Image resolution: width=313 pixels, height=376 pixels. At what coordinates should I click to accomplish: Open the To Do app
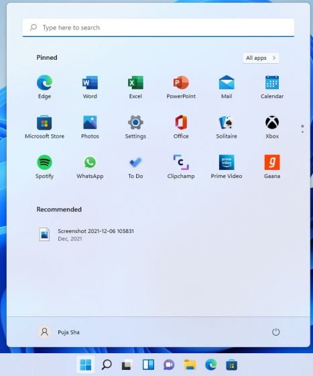pyautogui.click(x=135, y=167)
